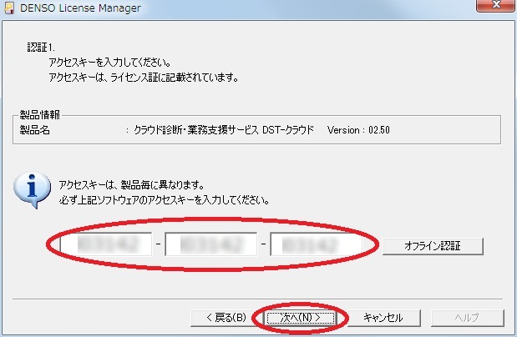Click the first access key input field
517x337 pixels.
pos(106,244)
